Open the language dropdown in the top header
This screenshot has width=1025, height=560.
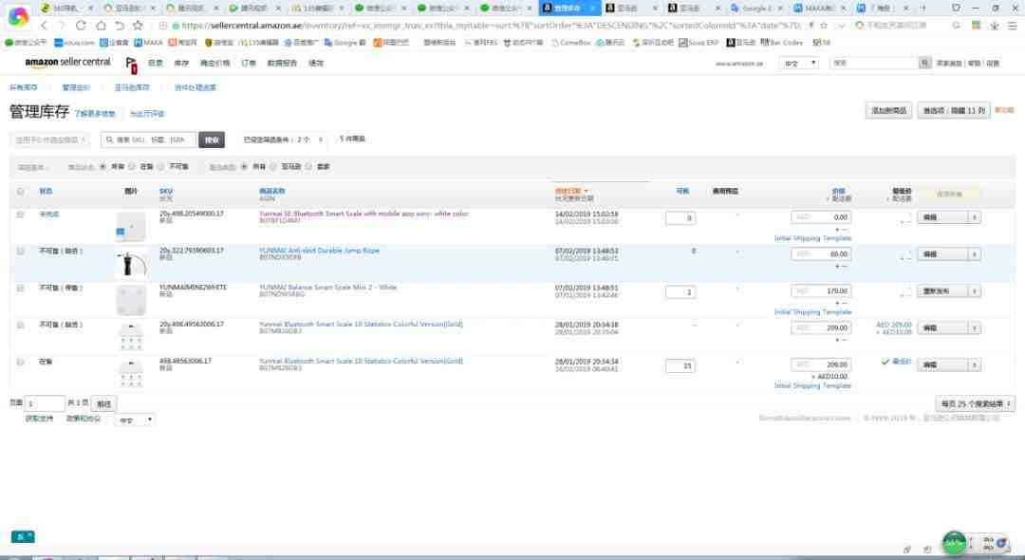(799, 64)
